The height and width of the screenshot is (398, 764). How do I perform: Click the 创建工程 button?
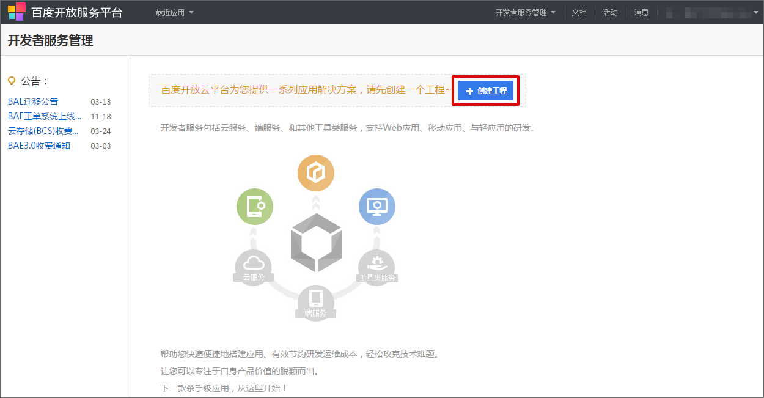(x=486, y=90)
